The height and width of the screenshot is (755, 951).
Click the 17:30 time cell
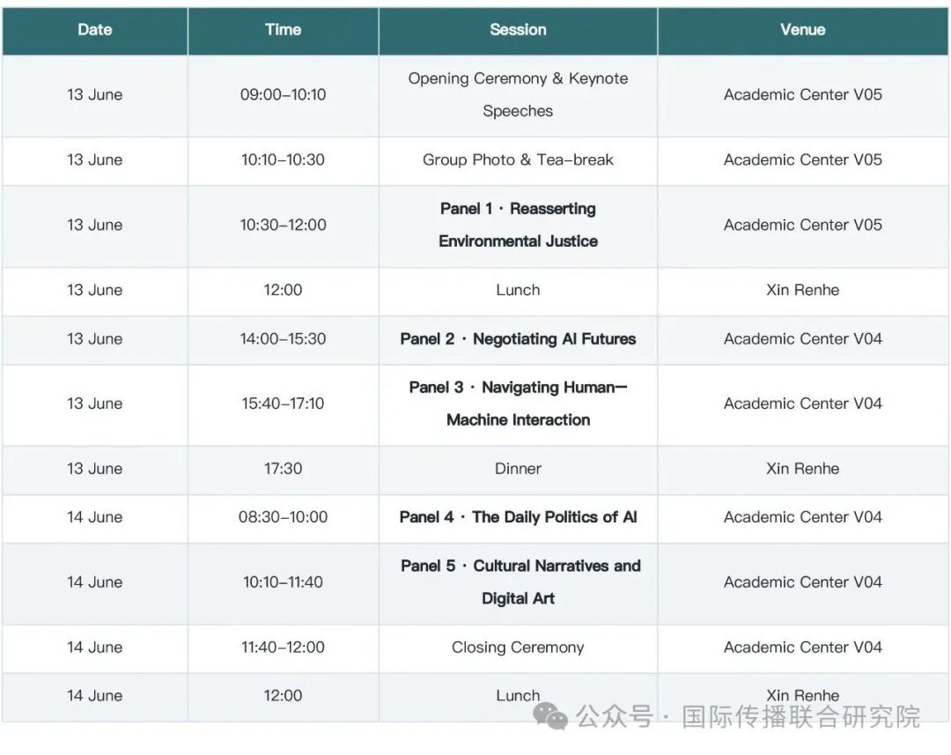(x=283, y=469)
